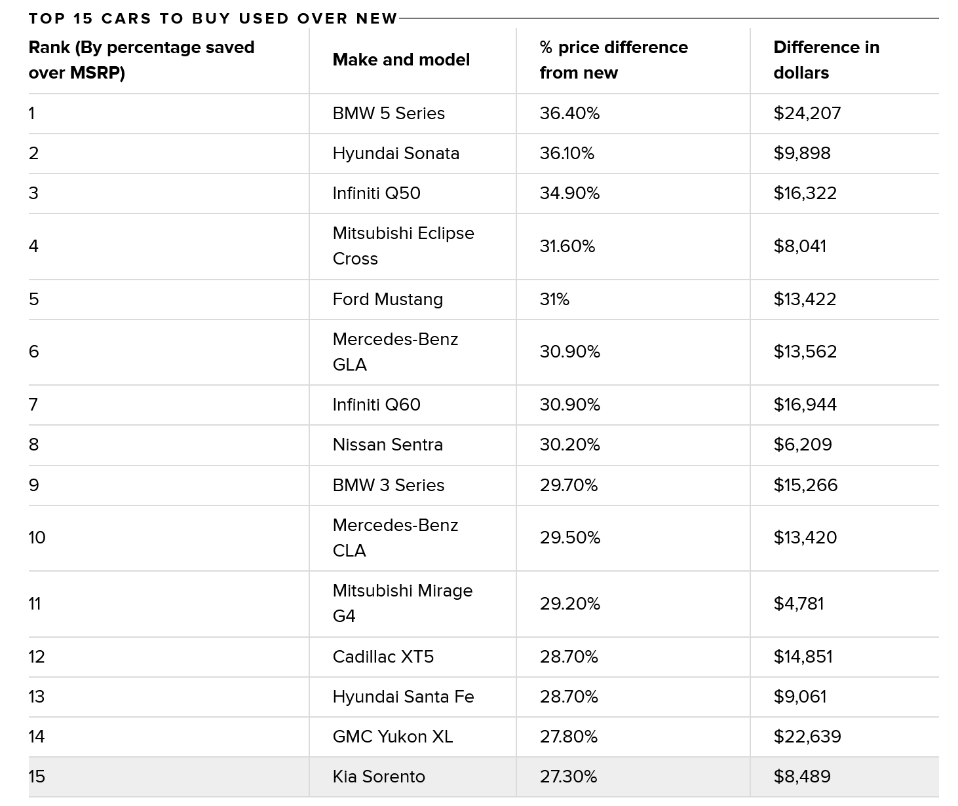Image resolution: width=958 pixels, height=806 pixels.
Task: Select the BMW 5 Series cell
Action: 389,113
